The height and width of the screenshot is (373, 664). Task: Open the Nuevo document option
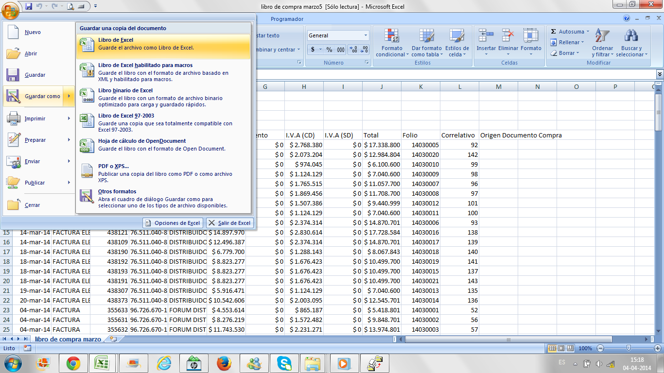coord(39,32)
